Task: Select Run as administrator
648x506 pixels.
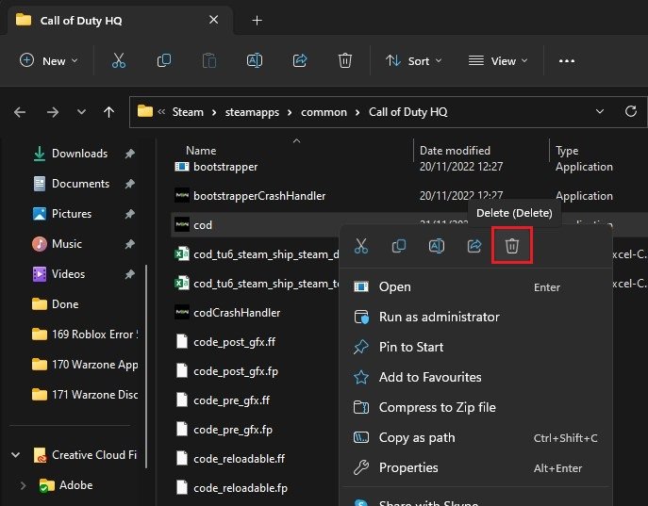Action: 439,317
